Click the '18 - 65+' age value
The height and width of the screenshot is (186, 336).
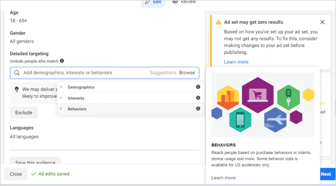[x=19, y=21]
